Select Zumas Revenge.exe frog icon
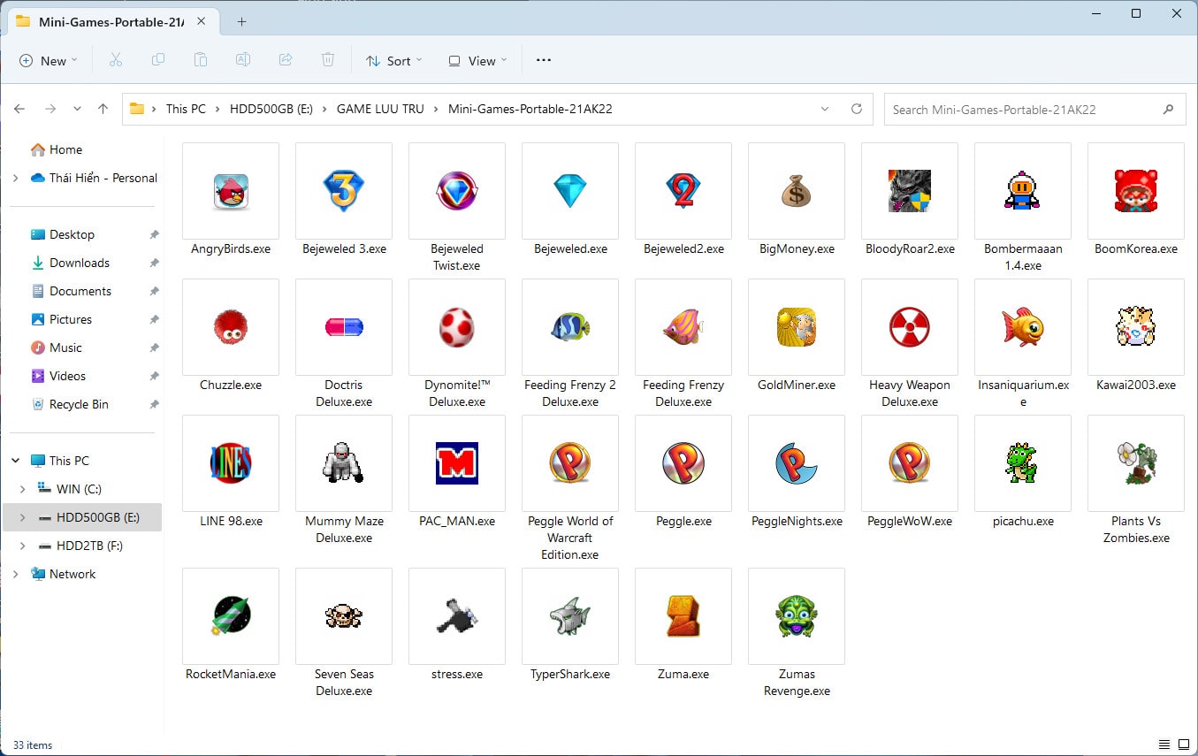This screenshot has height=756, width=1198. click(797, 616)
